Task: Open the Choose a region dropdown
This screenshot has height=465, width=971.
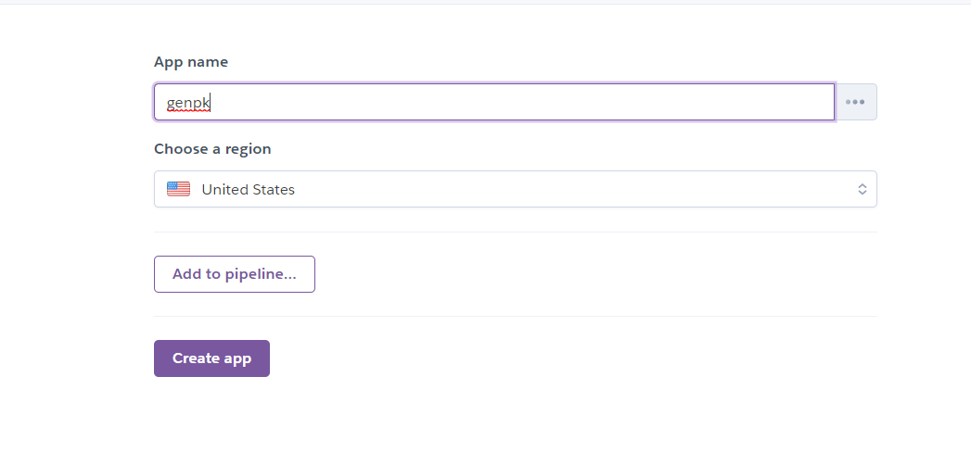Action: (x=516, y=189)
